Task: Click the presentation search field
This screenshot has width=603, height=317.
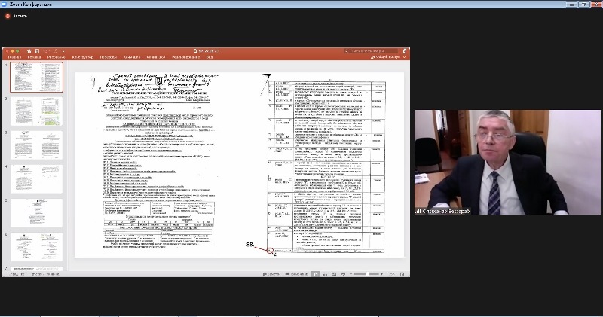Action: coord(371,50)
